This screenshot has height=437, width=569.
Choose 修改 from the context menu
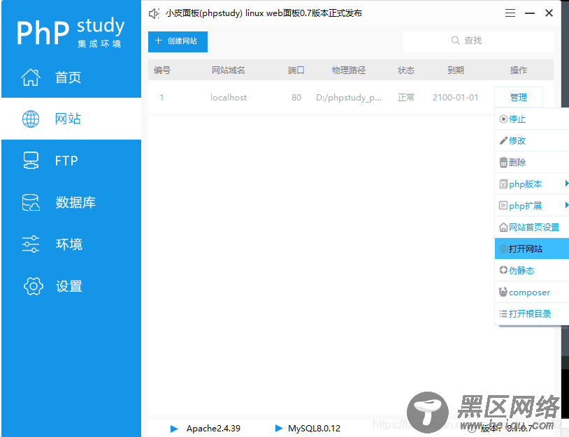pyautogui.click(x=532, y=140)
